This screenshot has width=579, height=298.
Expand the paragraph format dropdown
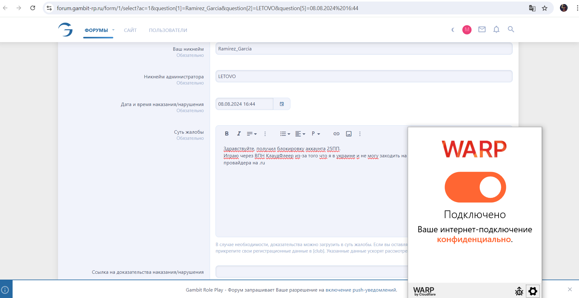[x=316, y=134]
